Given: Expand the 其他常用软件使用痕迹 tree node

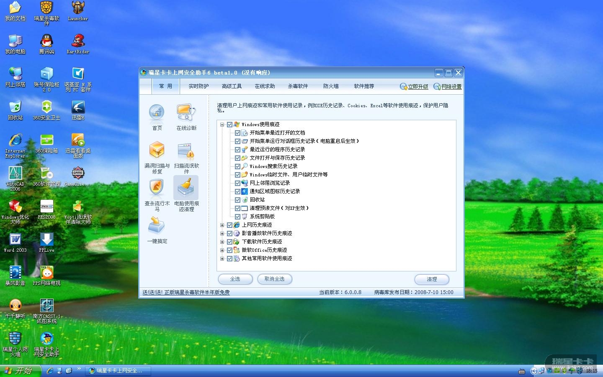Looking at the screenshot, I should tap(222, 258).
